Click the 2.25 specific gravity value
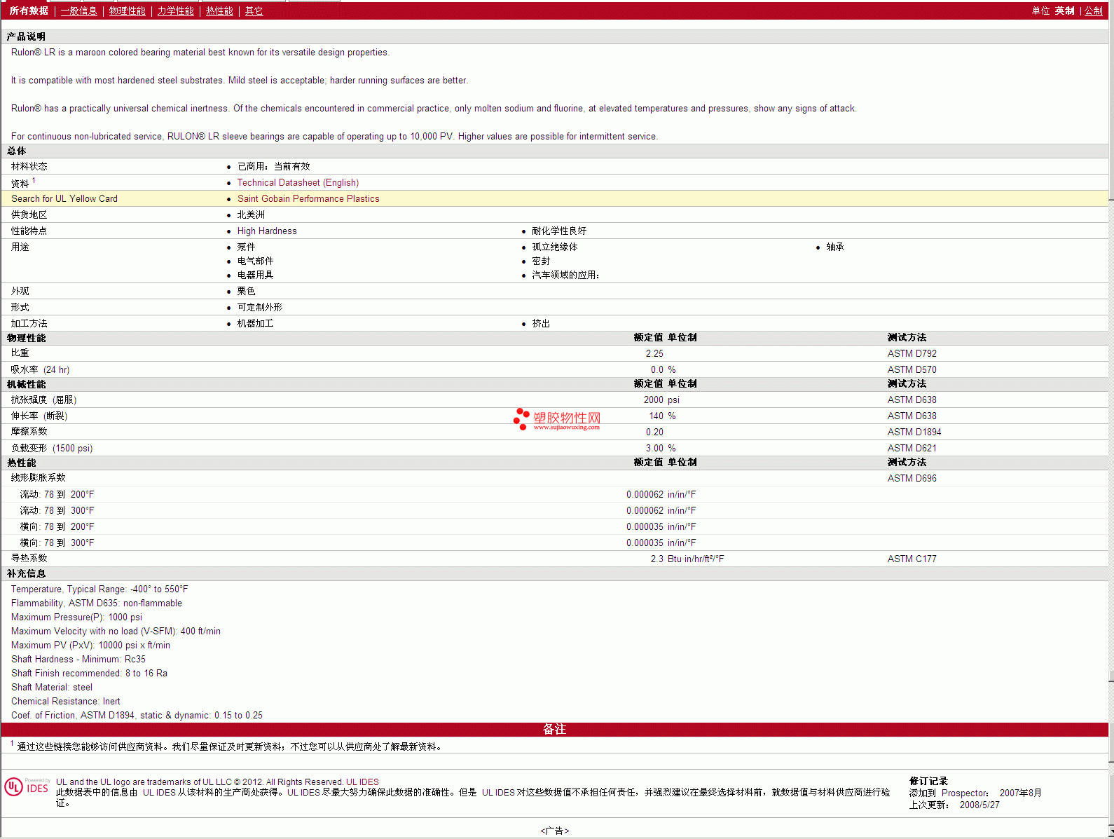 click(654, 353)
